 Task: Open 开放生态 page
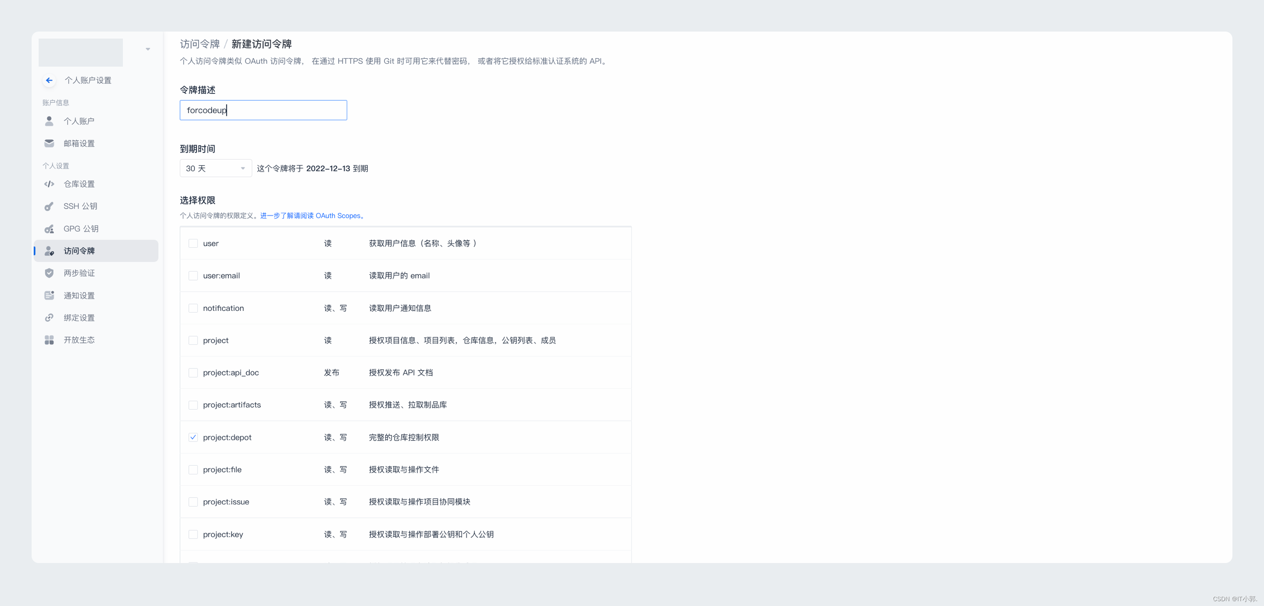[x=96, y=340]
